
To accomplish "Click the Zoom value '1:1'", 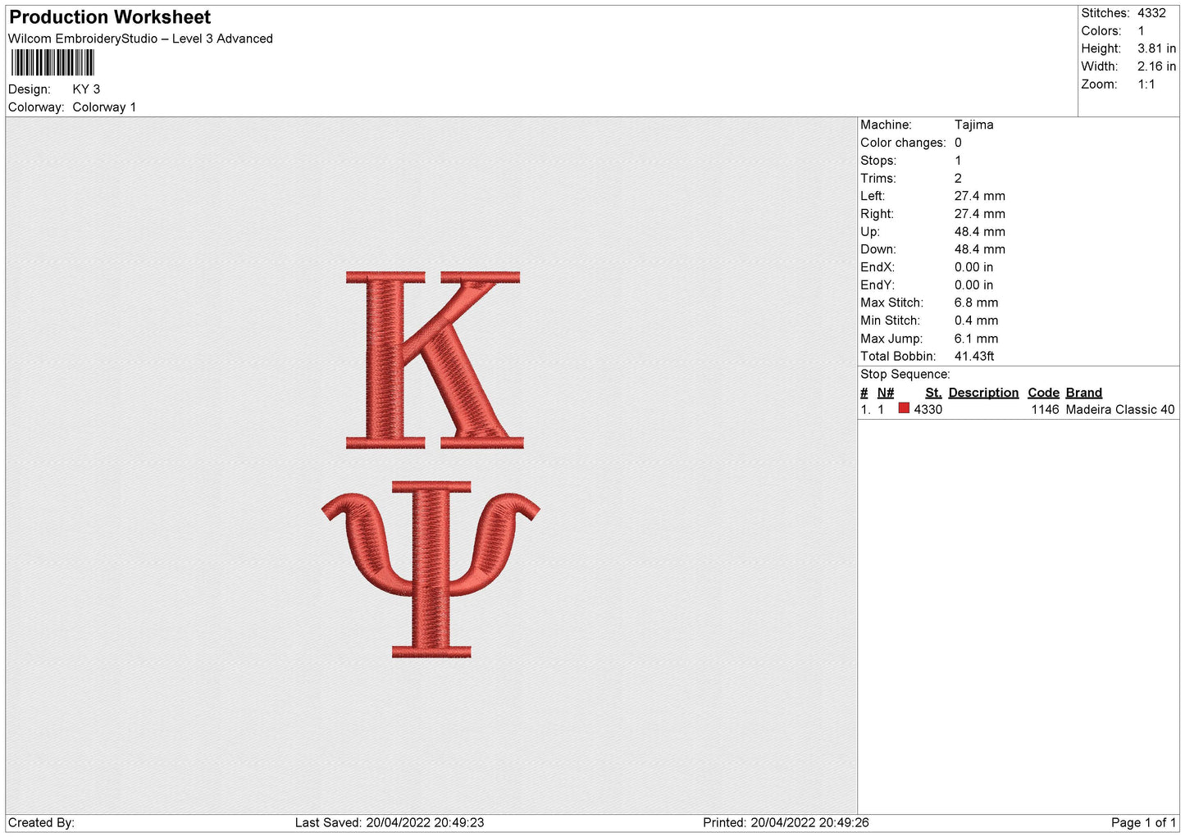I will (x=1146, y=84).
